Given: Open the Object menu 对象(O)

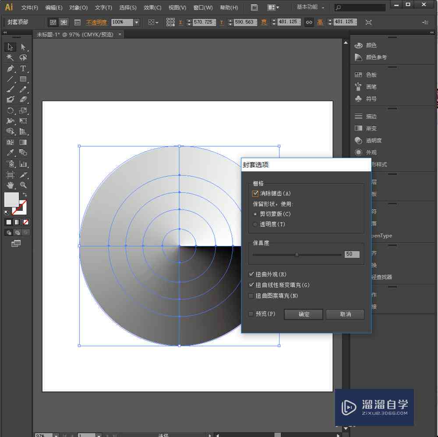Looking at the screenshot, I should (78, 7).
